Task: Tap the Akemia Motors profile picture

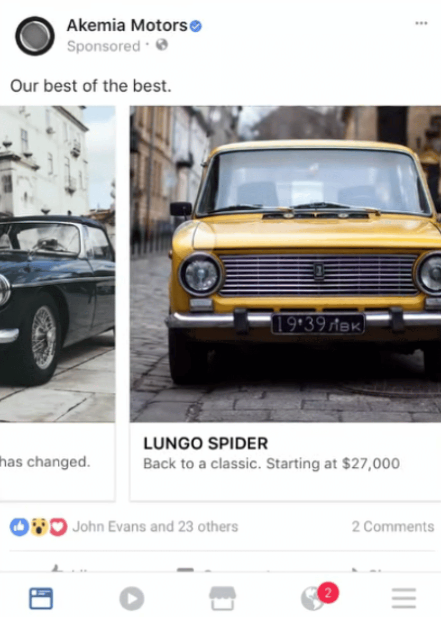Action: point(35,36)
